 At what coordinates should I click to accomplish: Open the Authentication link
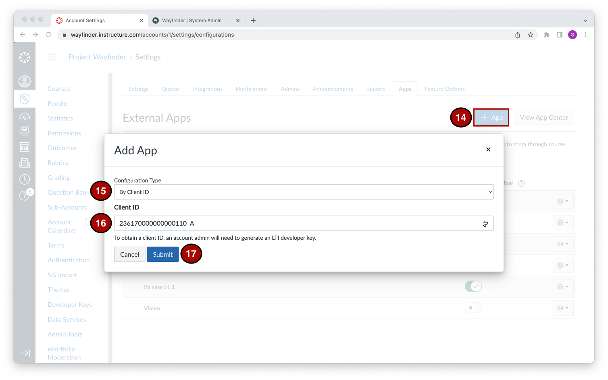[69, 260]
